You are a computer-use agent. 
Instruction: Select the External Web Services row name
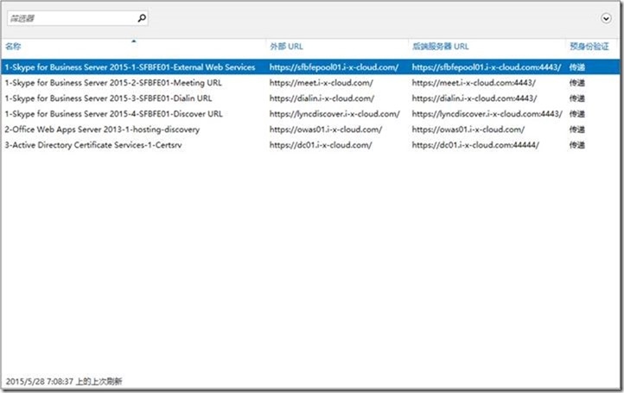130,67
